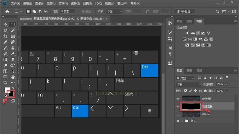The image size is (239, 134).
Task: Add a Curves adjustment
Action: tap(198, 33)
